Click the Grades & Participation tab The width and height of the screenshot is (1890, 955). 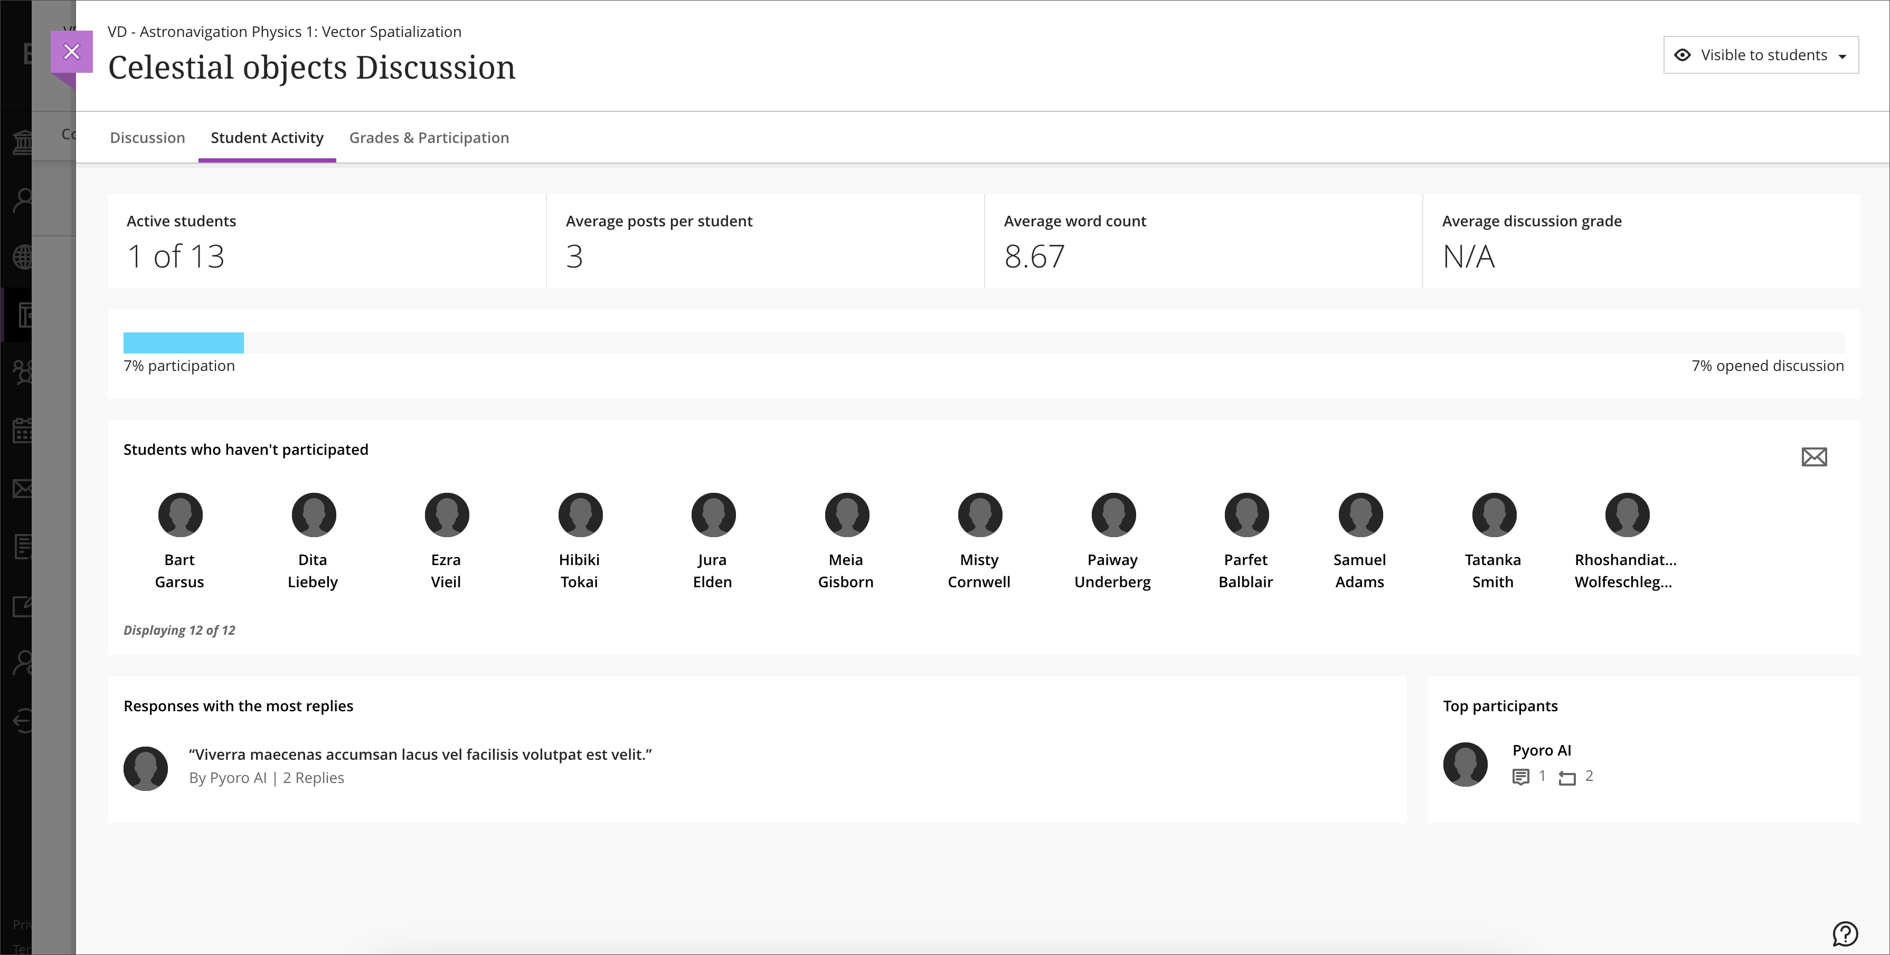click(x=428, y=138)
